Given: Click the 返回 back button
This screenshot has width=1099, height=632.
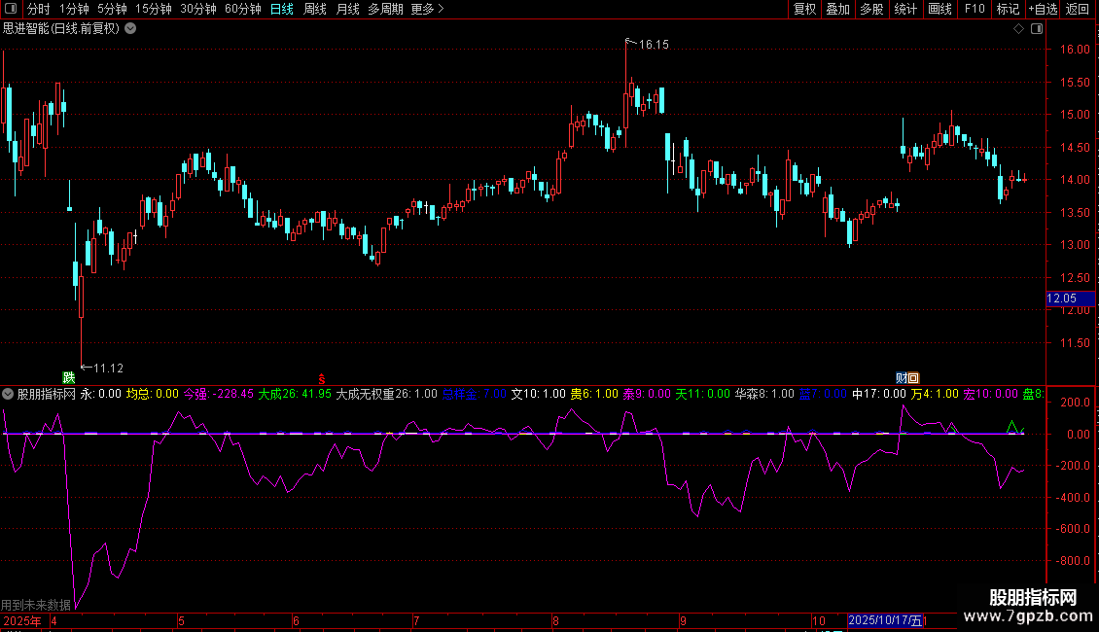Looking at the screenshot, I should tap(1078, 9).
